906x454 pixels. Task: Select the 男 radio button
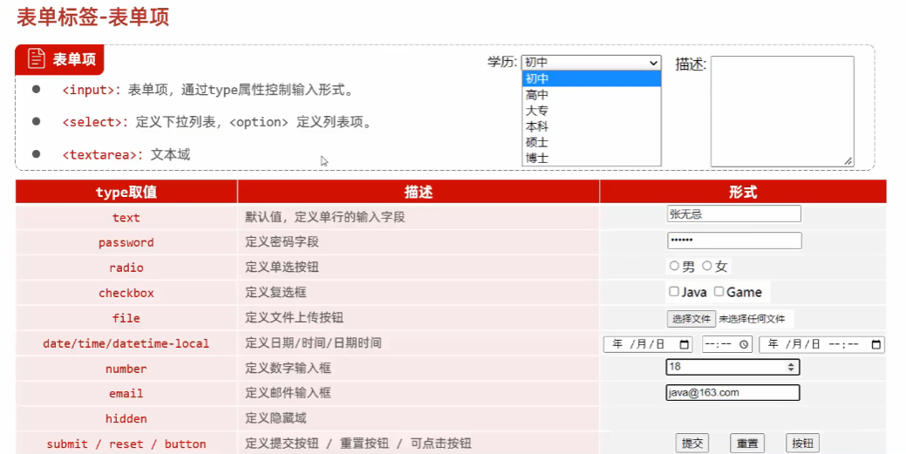tap(674, 266)
